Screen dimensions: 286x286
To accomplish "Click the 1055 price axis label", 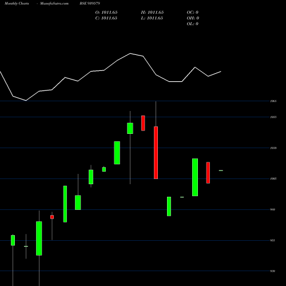I will pyautogui.click(x=273, y=117).
